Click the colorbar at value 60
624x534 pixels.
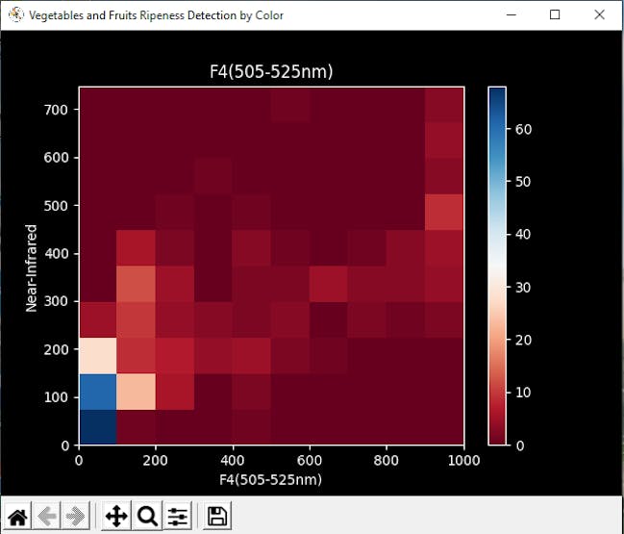click(497, 129)
